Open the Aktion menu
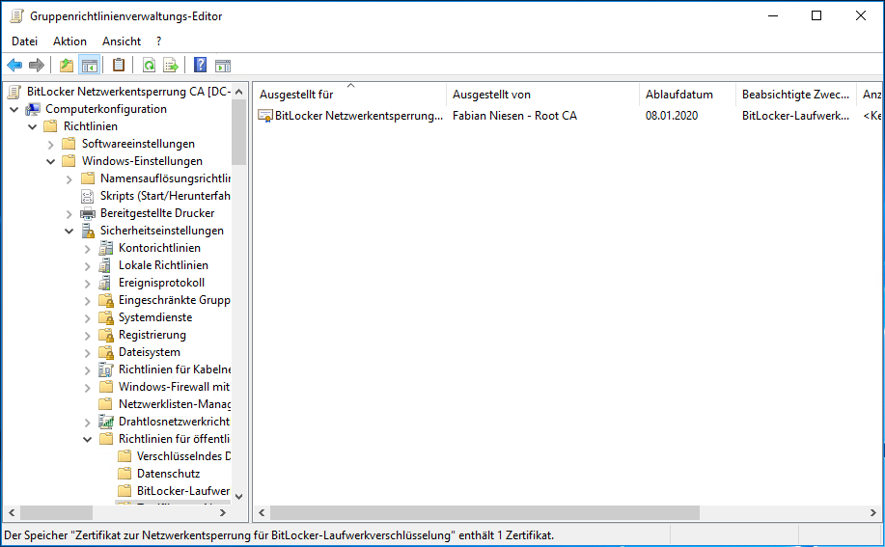 (70, 41)
